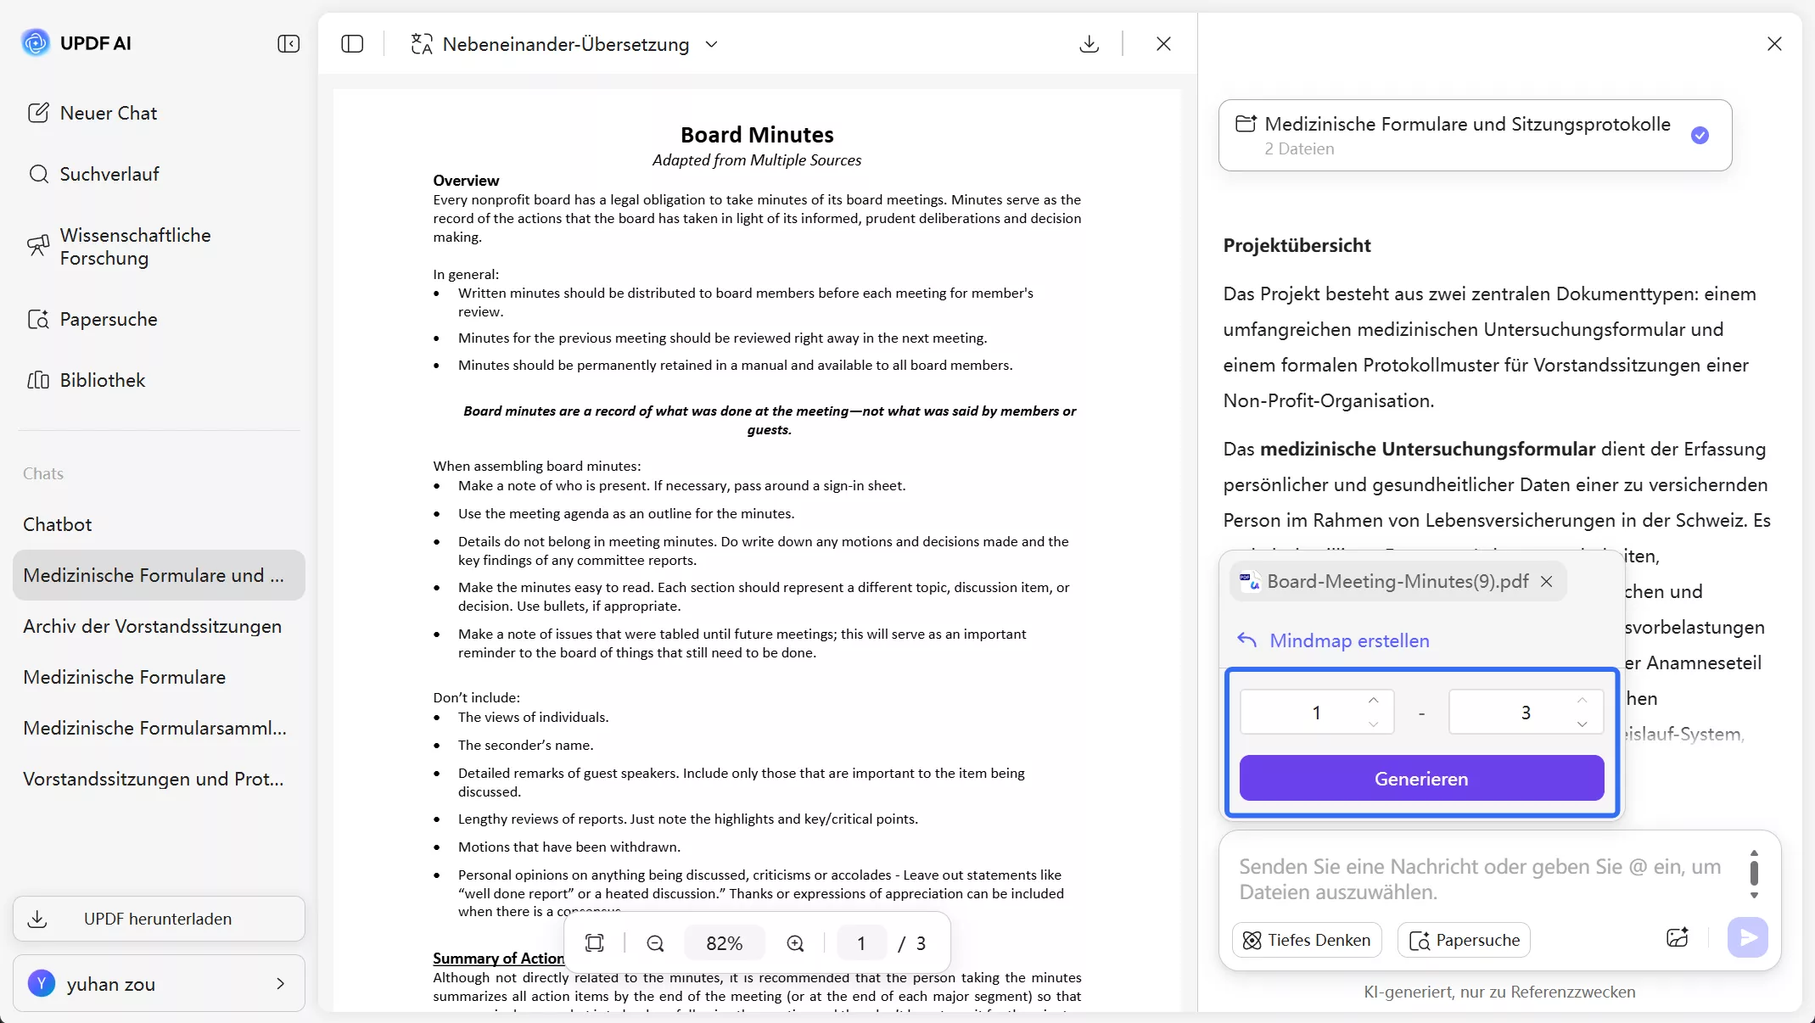Open Archiv der Vorstandssitzungen chat
Screen dimensions: 1815x1023
[153, 626]
